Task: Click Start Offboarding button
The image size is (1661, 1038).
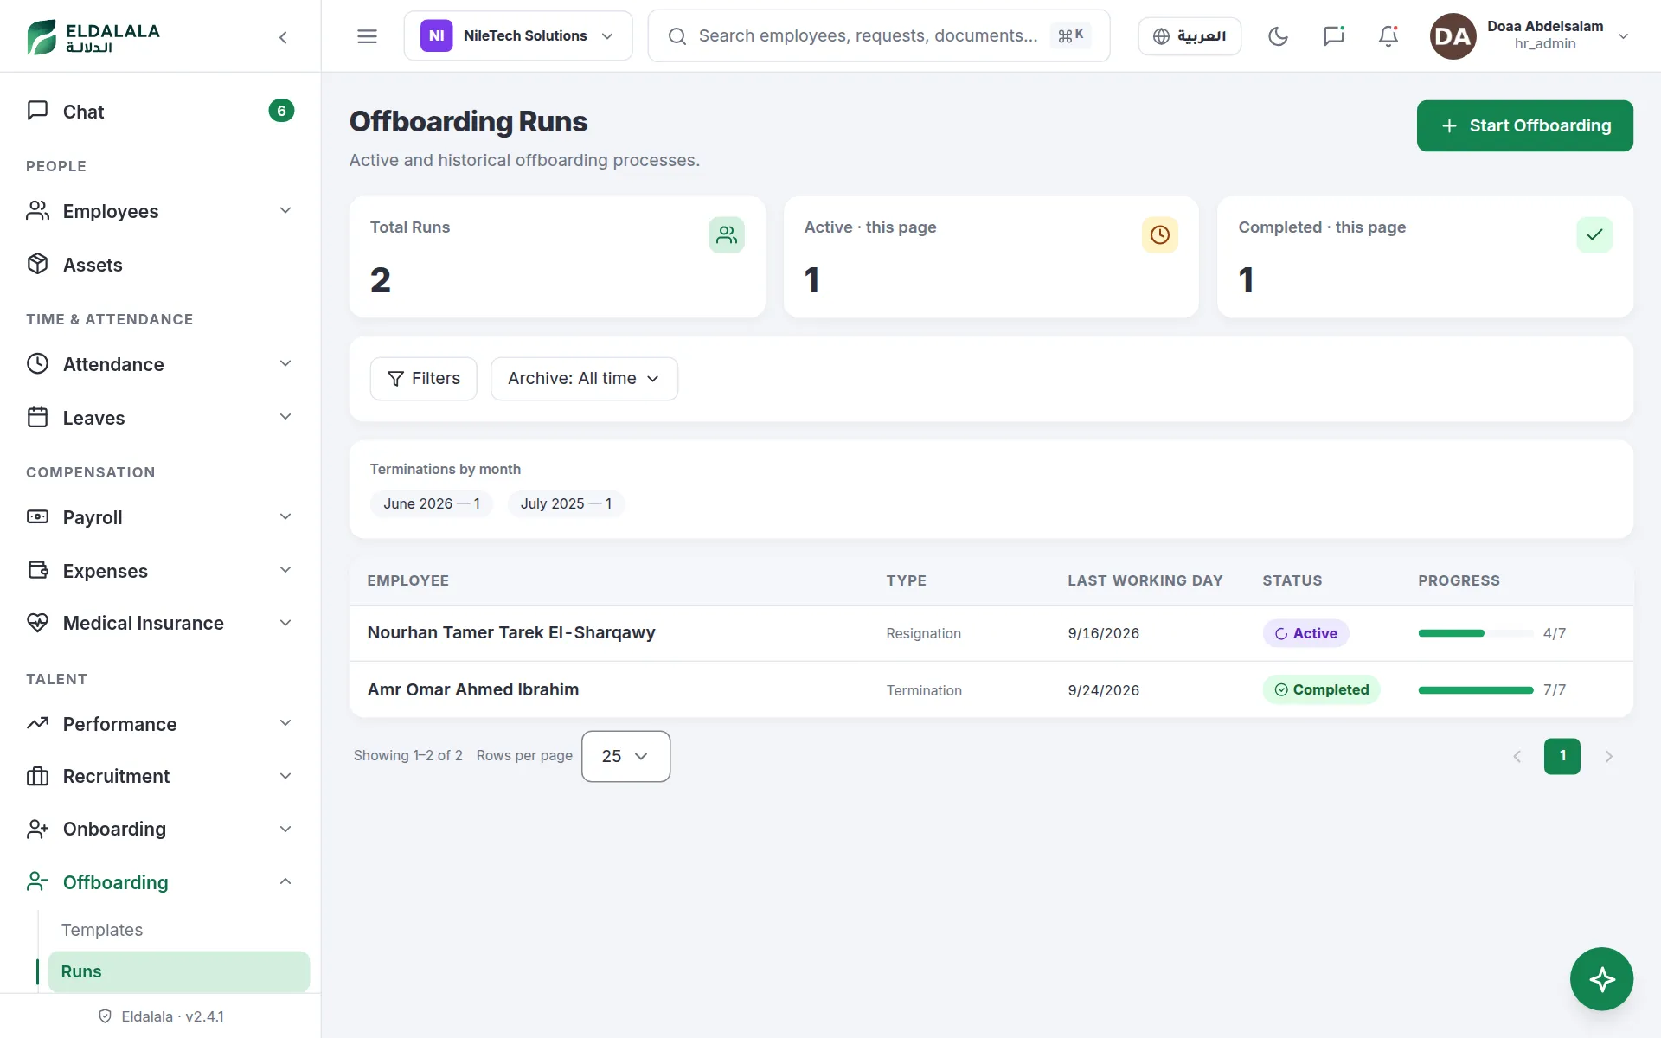Action: [1524, 125]
